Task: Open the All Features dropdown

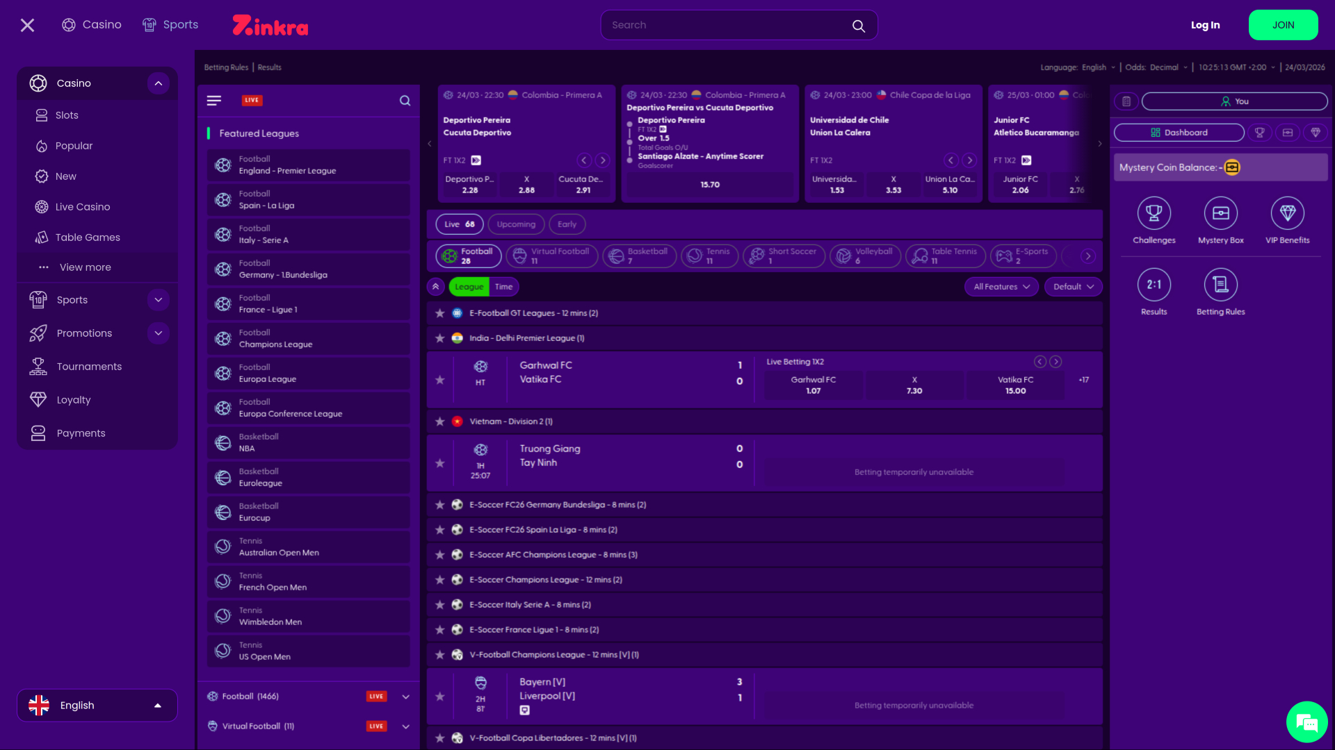Action: click(1001, 287)
